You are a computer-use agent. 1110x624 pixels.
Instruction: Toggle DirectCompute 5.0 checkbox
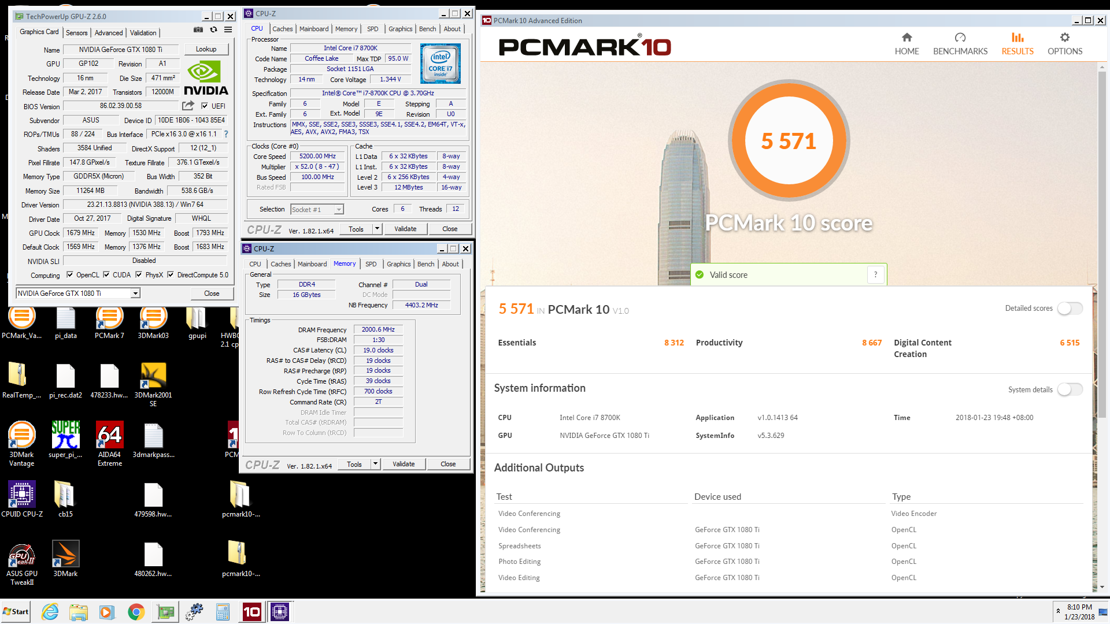tap(171, 274)
